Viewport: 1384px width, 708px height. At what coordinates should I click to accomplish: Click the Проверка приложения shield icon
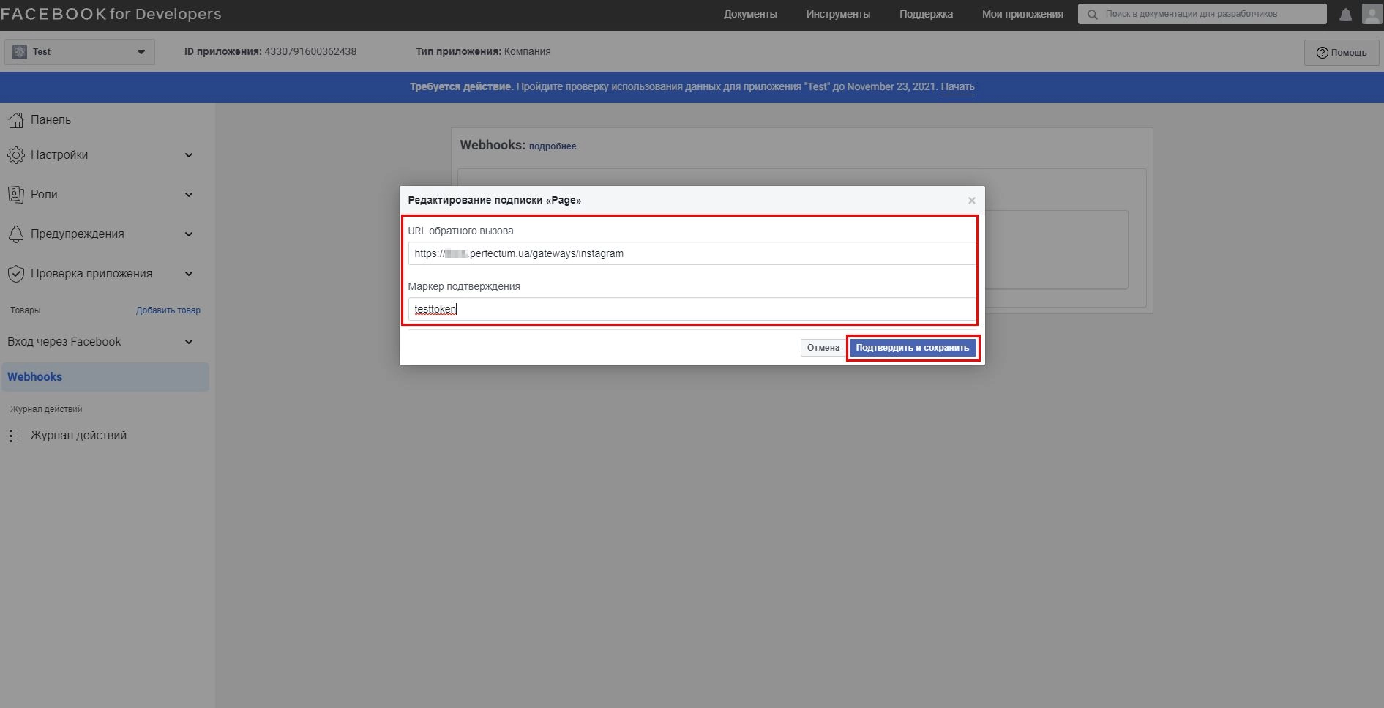(15, 274)
